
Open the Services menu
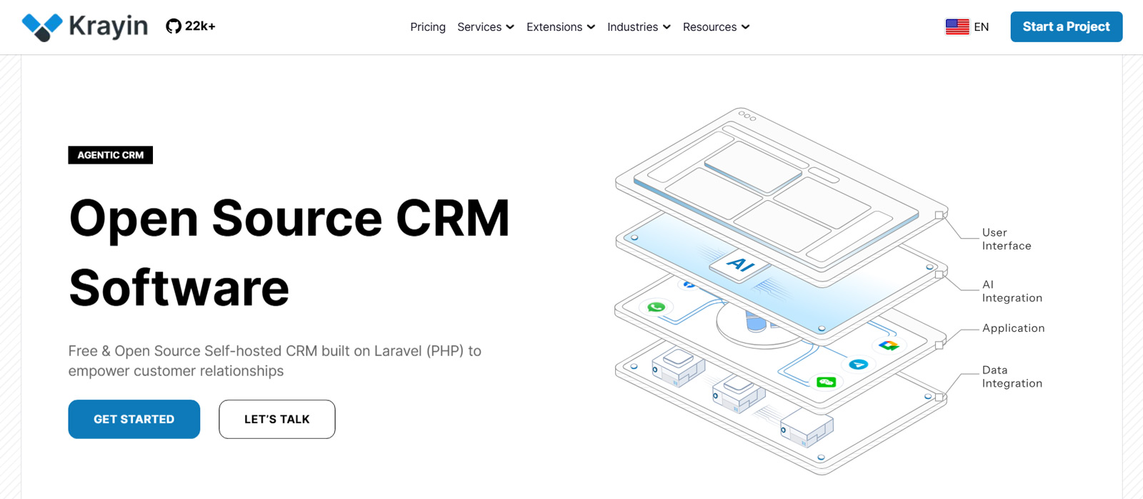pos(486,27)
